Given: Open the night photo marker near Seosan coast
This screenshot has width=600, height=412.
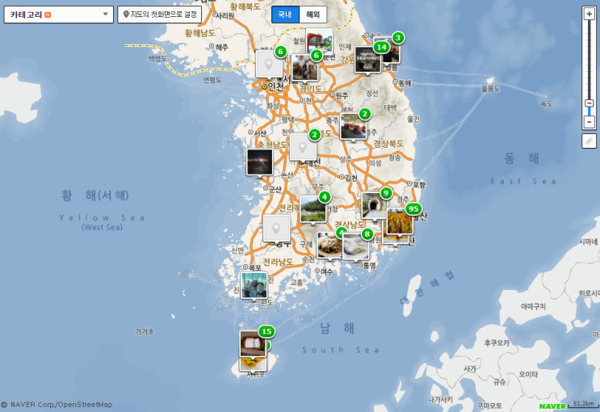Looking at the screenshot, I should 260,162.
